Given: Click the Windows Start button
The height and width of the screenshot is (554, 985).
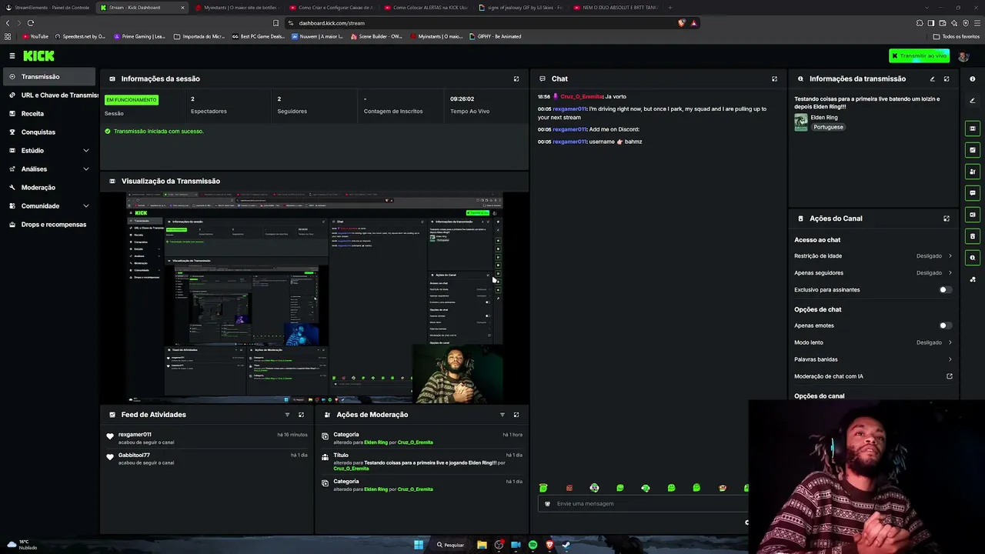Looking at the screenshot, I should click(x=419, y=545).
